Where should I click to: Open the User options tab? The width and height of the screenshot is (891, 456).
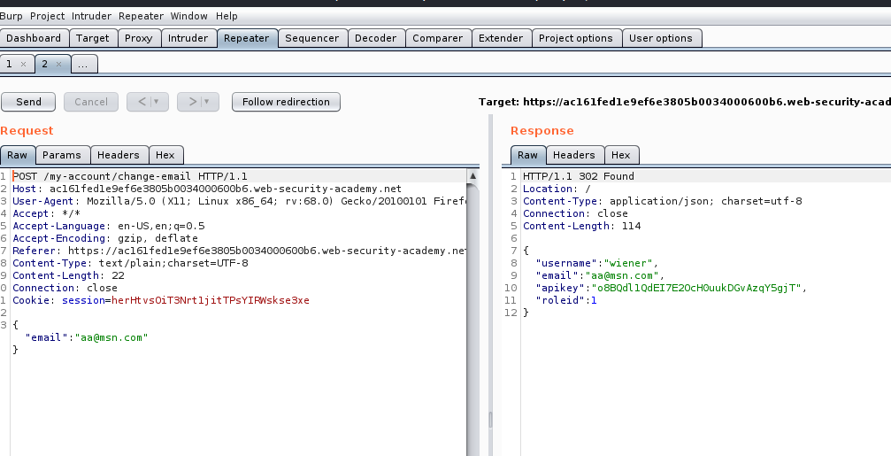click(661, 38)
